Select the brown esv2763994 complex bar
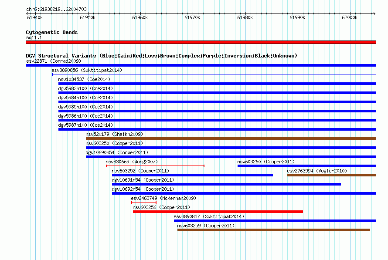Screen dimensions: 388x260 [x=332, y=175]
